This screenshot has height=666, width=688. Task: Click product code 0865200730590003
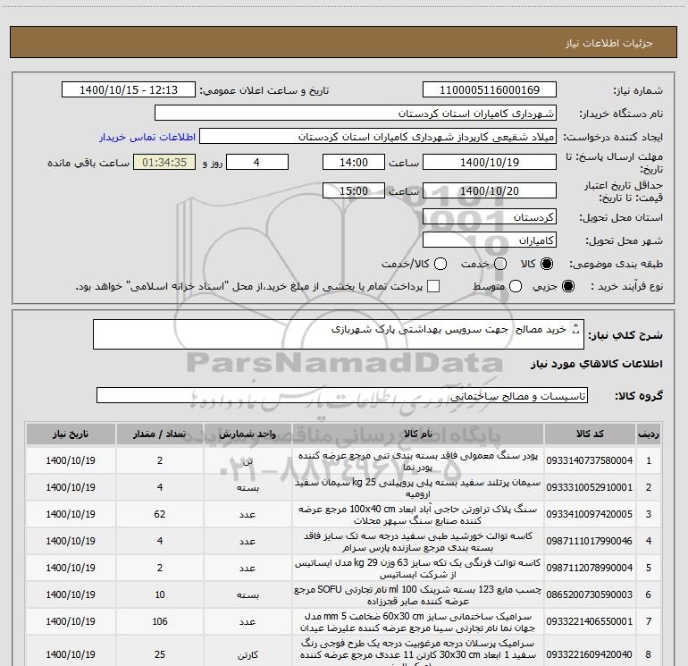[x=590, y=594]
